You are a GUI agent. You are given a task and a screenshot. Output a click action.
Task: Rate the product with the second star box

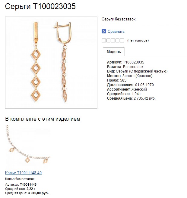pos(108,41)
